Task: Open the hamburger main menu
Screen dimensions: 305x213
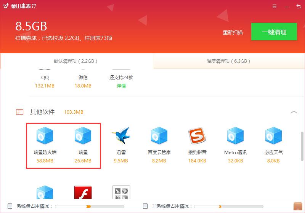Action: (x=274, y=6)
